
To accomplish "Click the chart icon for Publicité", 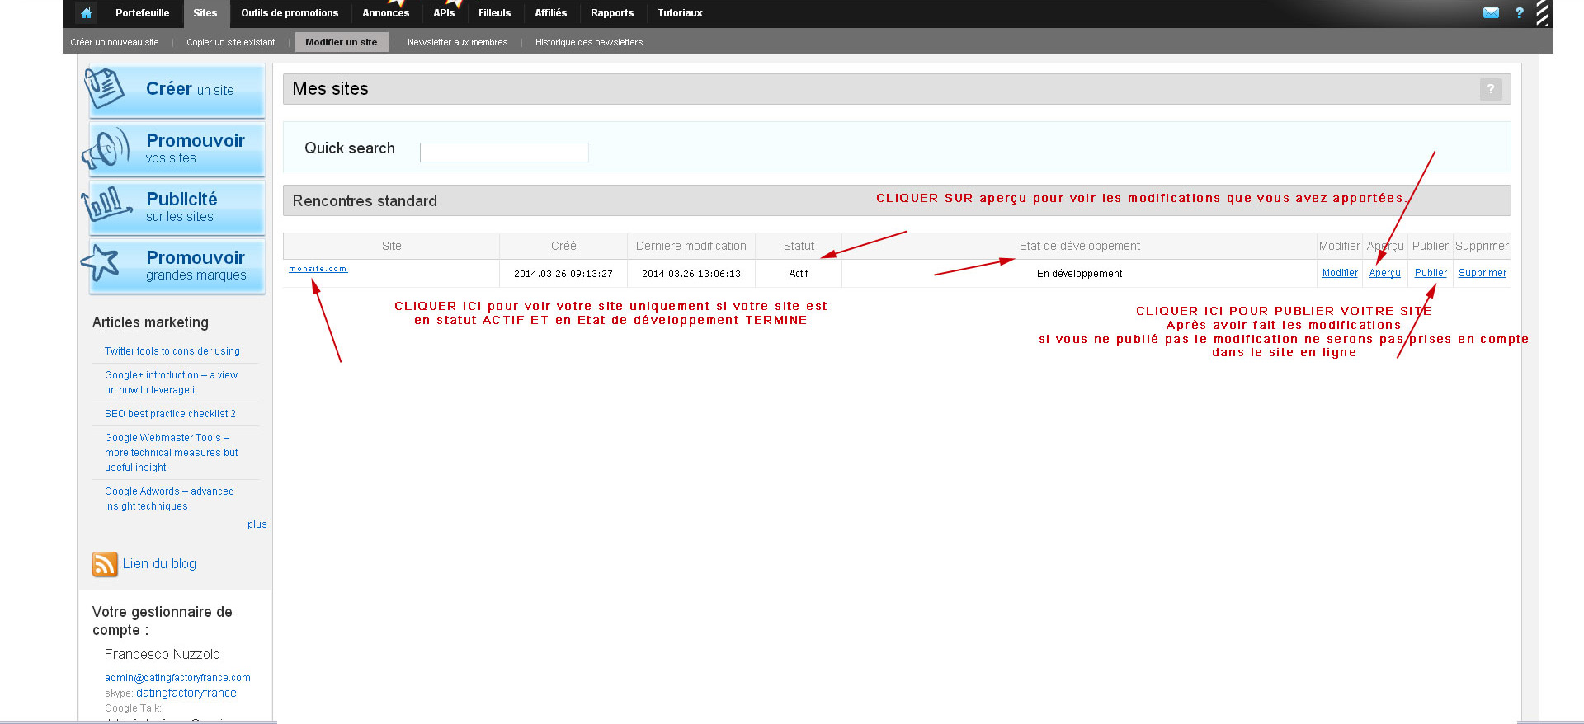I will (x=106, y=204).
